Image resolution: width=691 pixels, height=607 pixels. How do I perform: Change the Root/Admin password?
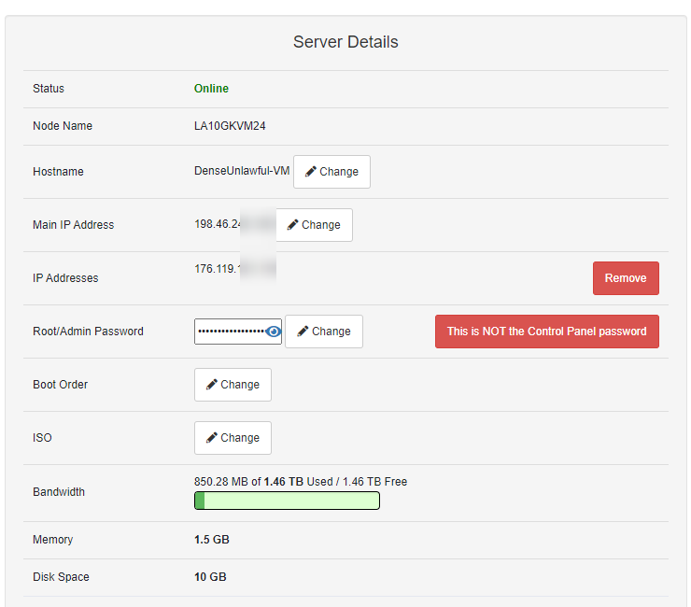(x=324, y=332)
